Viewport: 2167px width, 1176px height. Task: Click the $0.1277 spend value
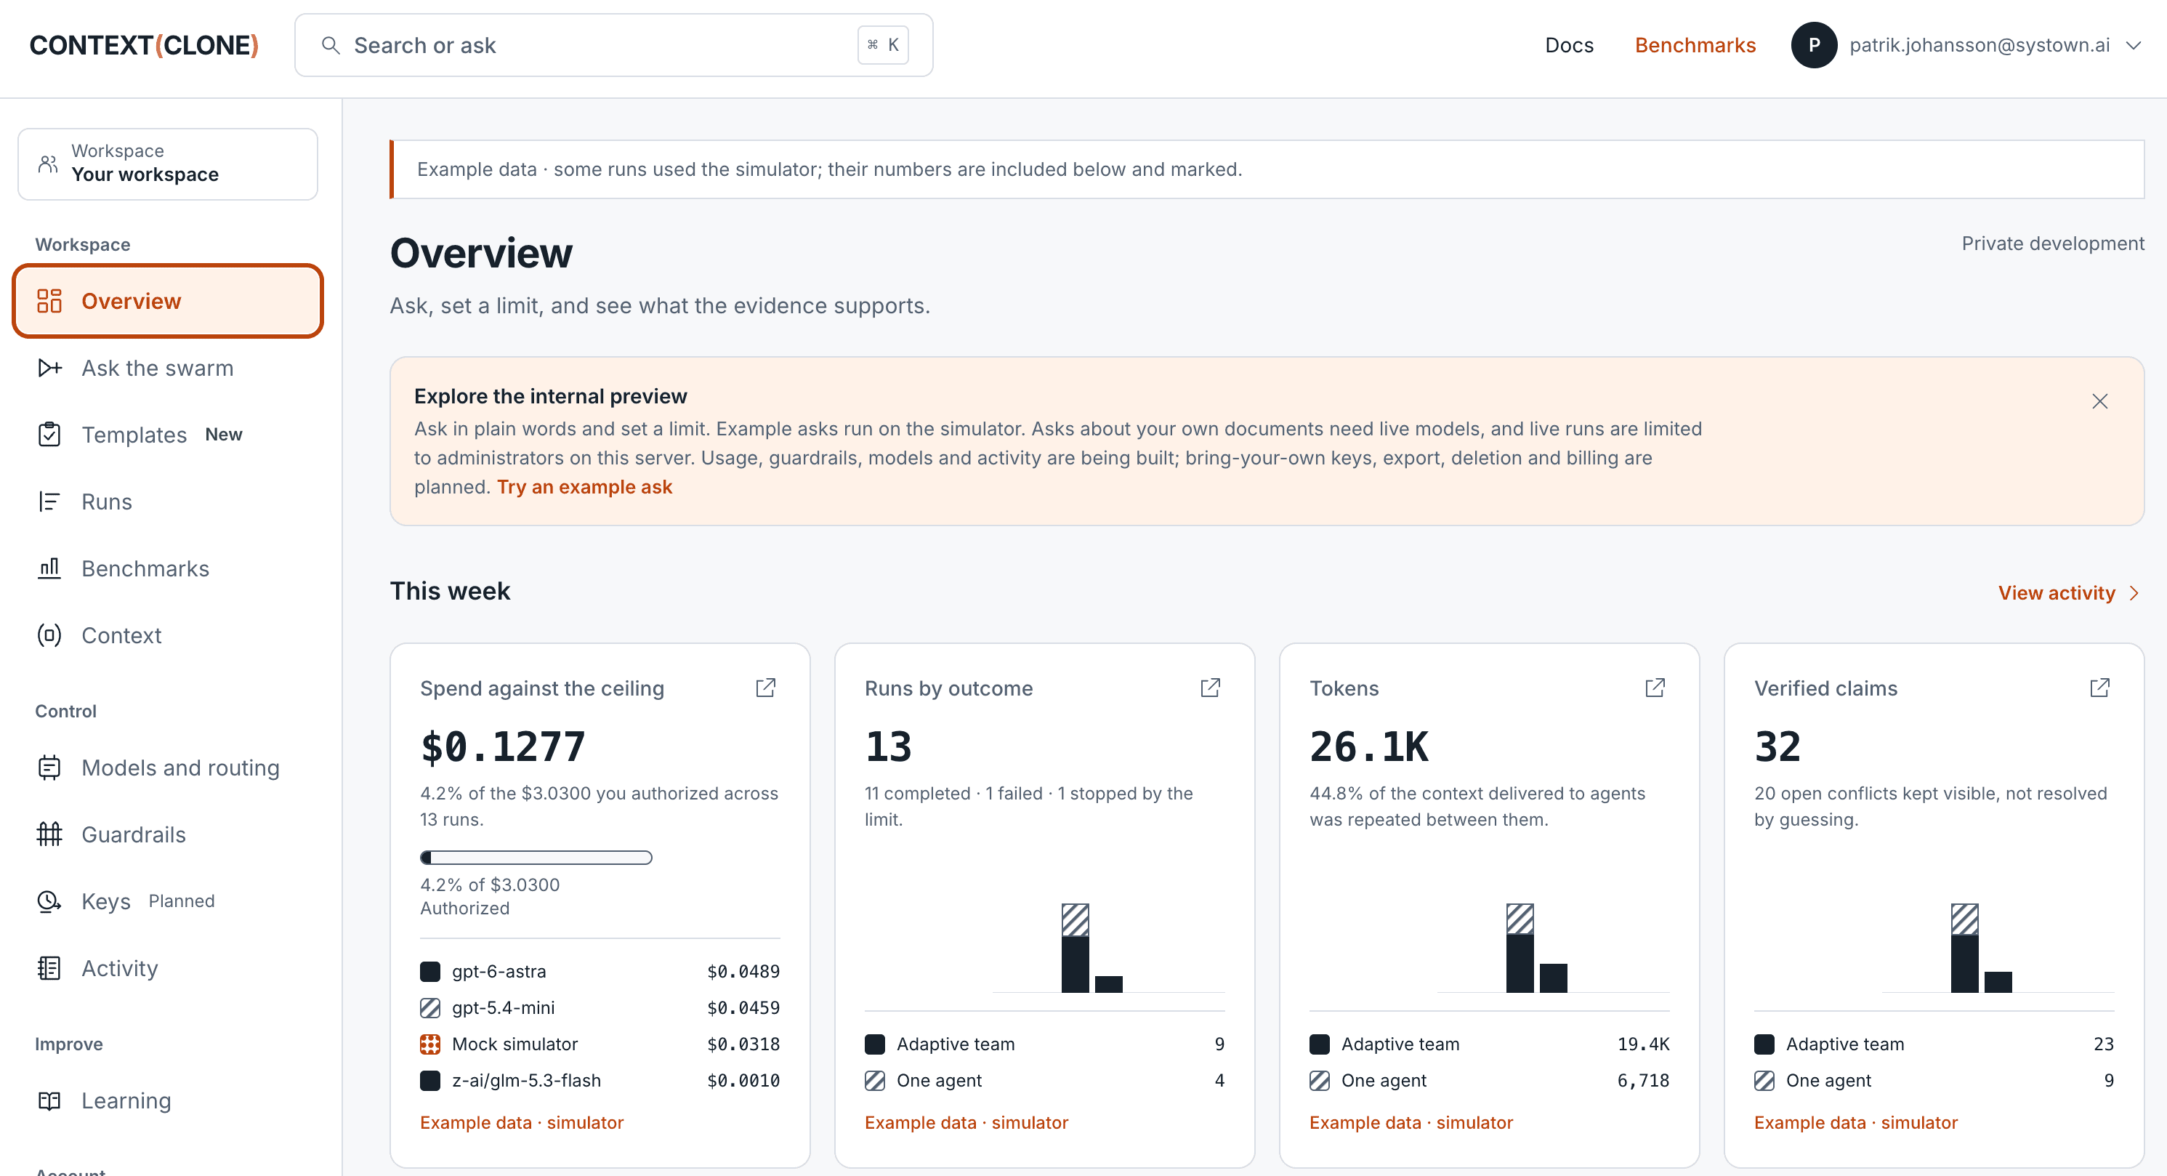[x=502, y=747]
